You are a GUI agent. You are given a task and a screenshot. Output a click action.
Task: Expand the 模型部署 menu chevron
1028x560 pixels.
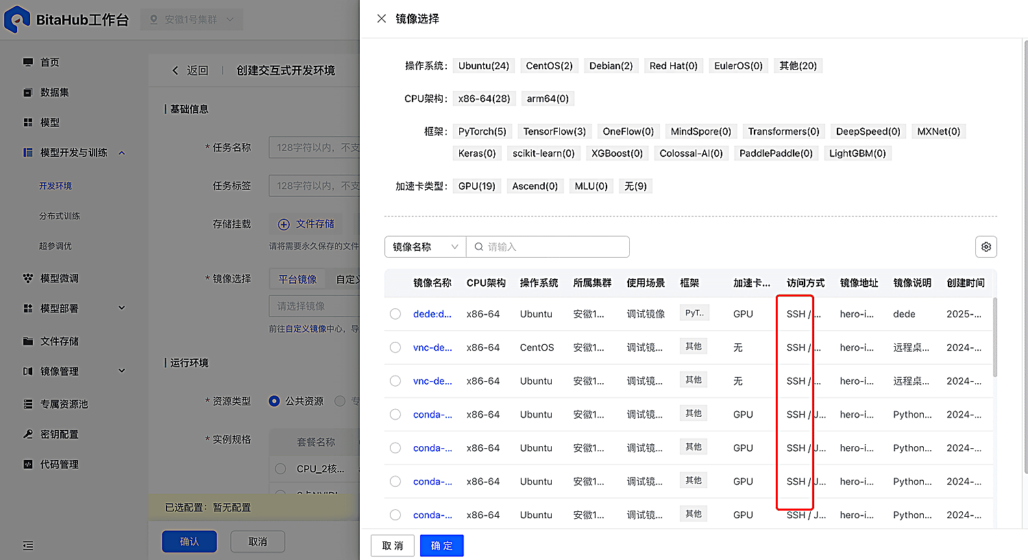coord(122,308)
